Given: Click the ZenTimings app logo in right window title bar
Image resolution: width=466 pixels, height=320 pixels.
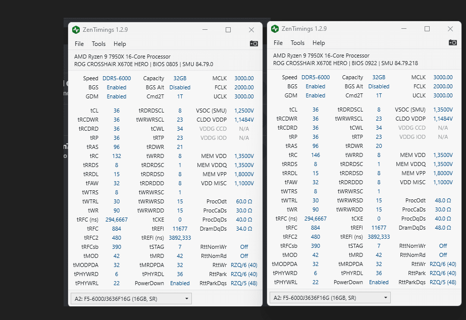Looking at the screenshot, I should pyautogui.click(x=275, y=29).
